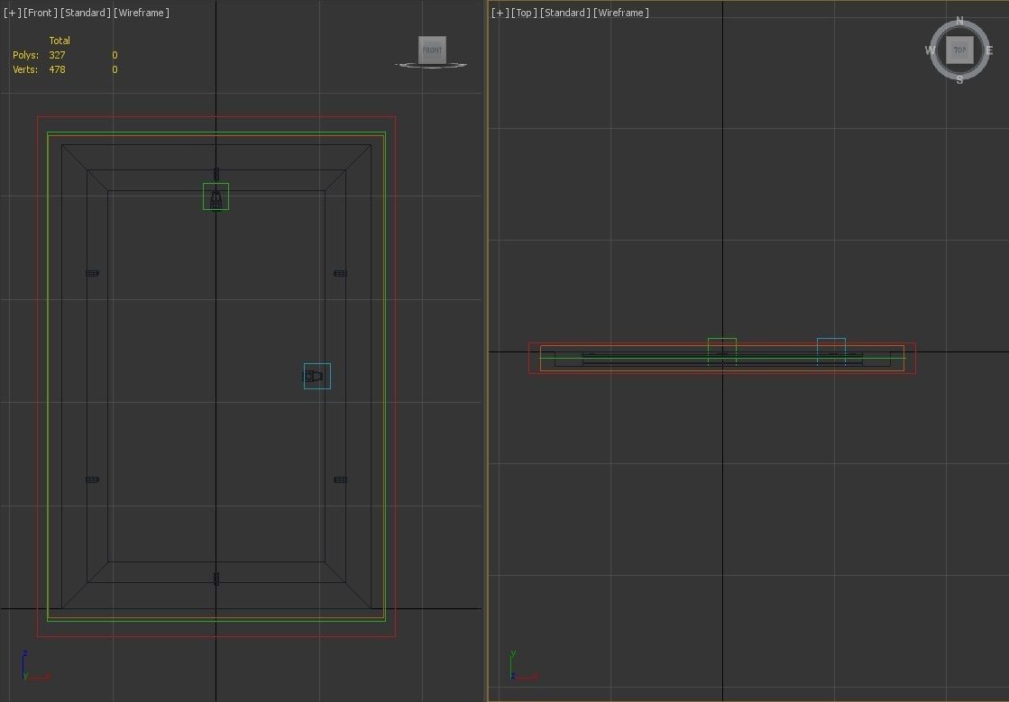The width and height of the screenshot is (1009, 702).
Task: Click the W compass direction on the ViewCube
Action: [930, 50]
